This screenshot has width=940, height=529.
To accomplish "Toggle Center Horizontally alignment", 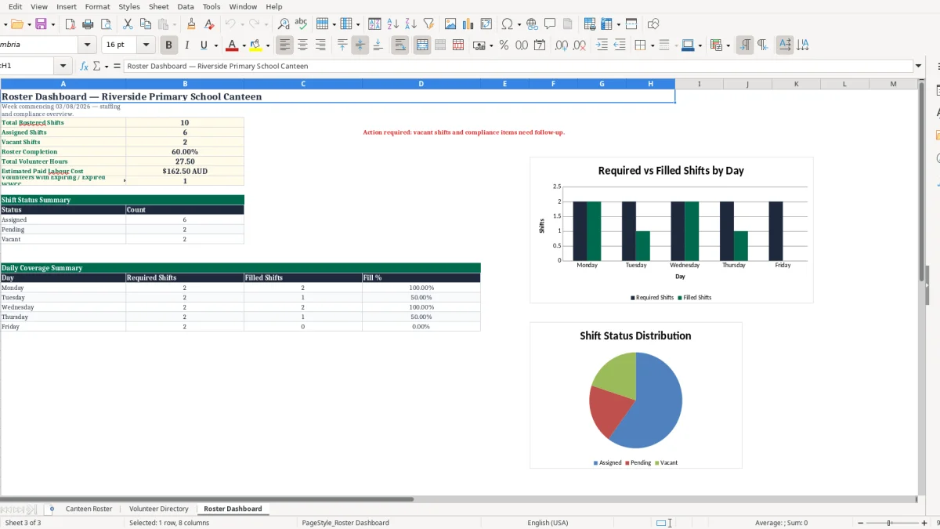I will [302, 45].
